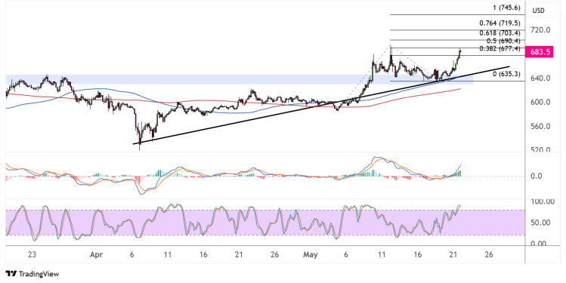Click the 23 date label on time axis
Image resolution: width=566 pixels, height=283 pixels.
32,254
